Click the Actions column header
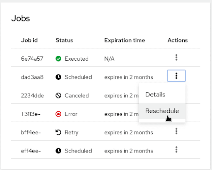The width and height of the screenshot is (212, 170). [178, 40]
